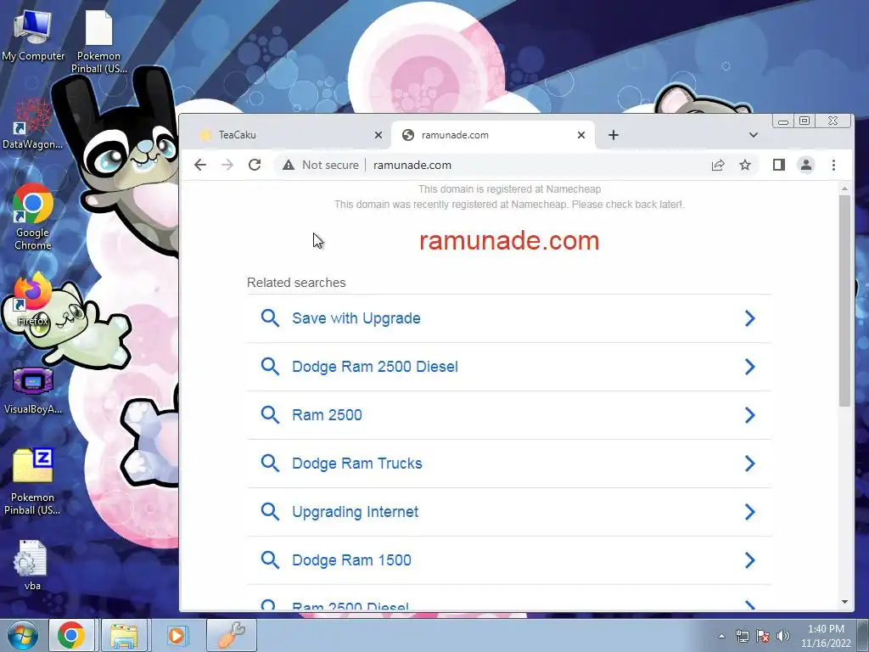Click the red ramunade.com heading
Viewport: 869px width, 652px height.
(509, 240)
